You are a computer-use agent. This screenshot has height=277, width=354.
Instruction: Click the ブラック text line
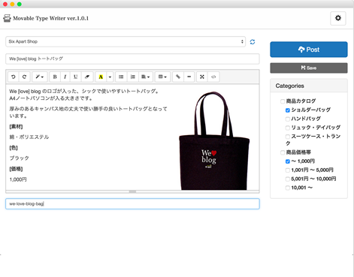click(20, 158)
